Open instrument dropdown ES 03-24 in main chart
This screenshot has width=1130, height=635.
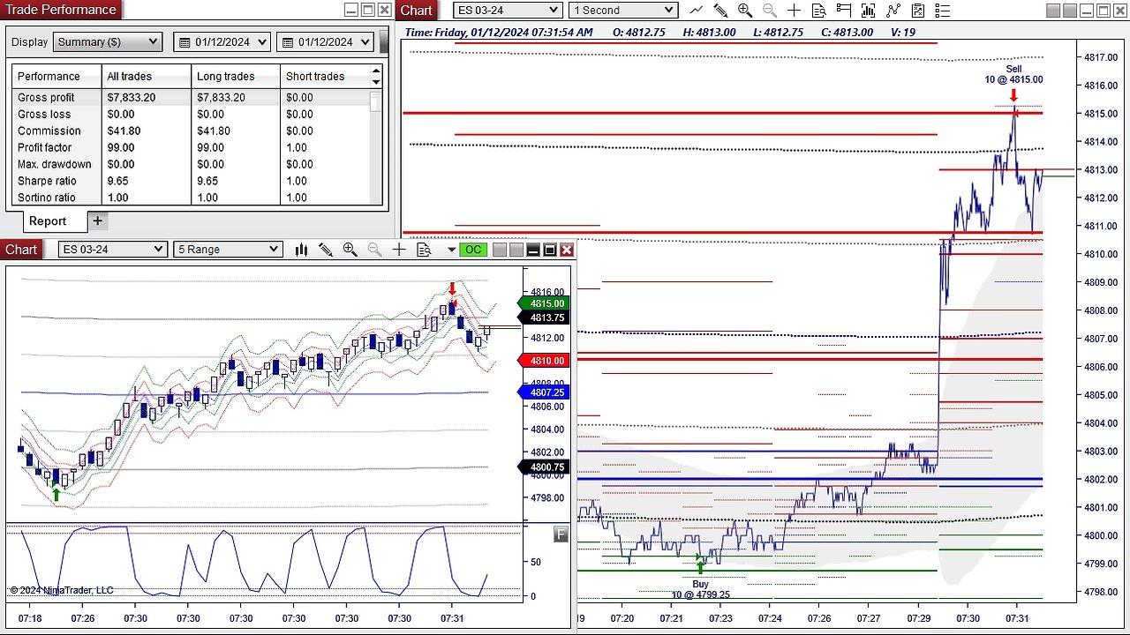coord(508,11)
